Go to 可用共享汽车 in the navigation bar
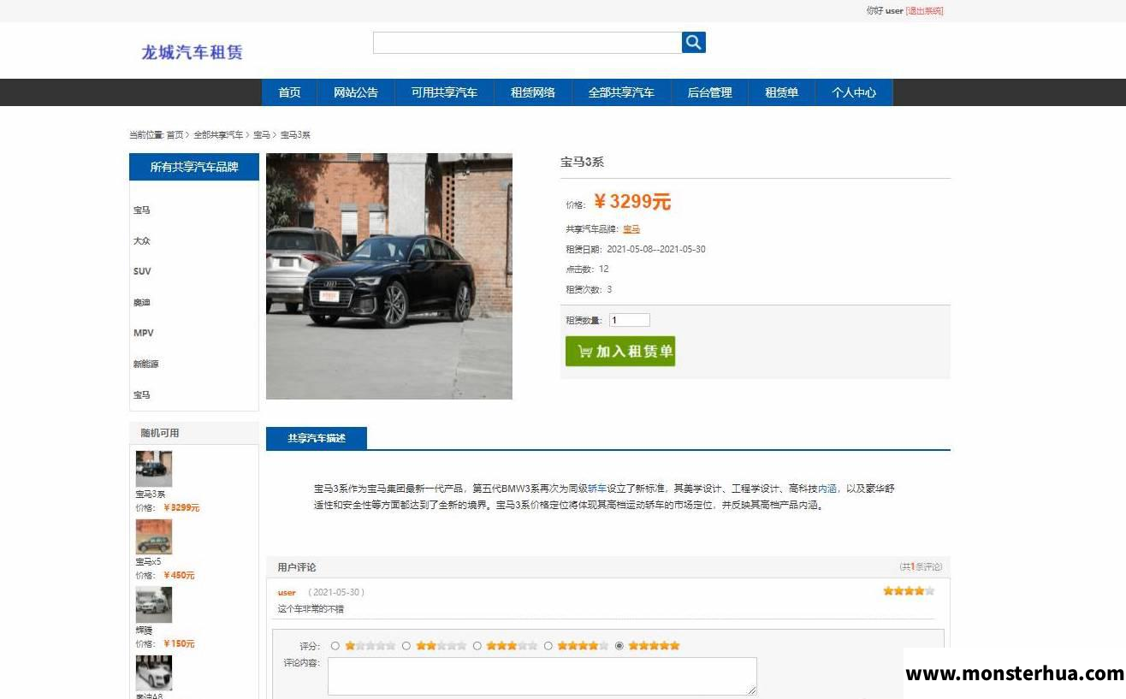 [x=444, y=92]
